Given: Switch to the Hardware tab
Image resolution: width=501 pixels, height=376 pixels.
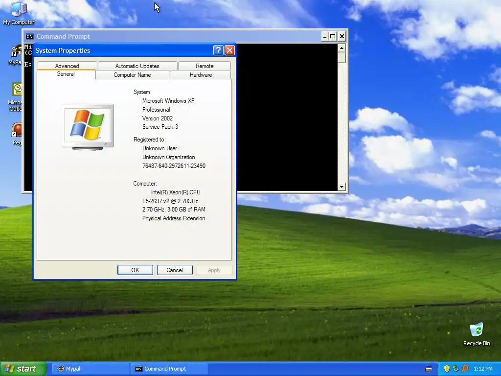Looking at the screenshot, I should point(201,74).
